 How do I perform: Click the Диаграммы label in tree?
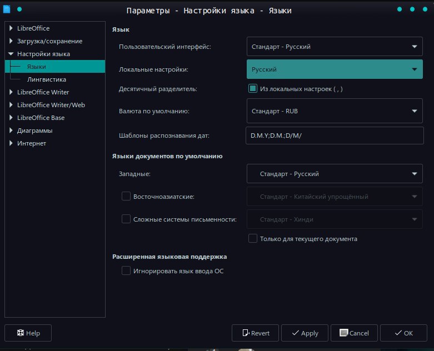(x=35, y=131)
